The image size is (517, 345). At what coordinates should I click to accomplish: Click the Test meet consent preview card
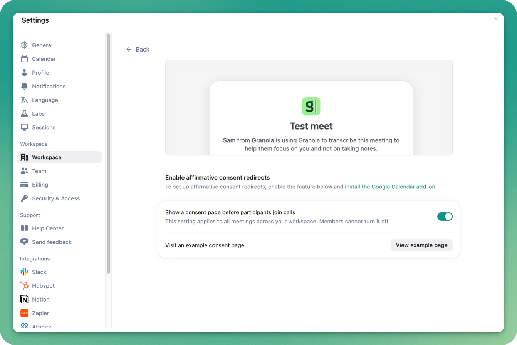tap(311, 118)
